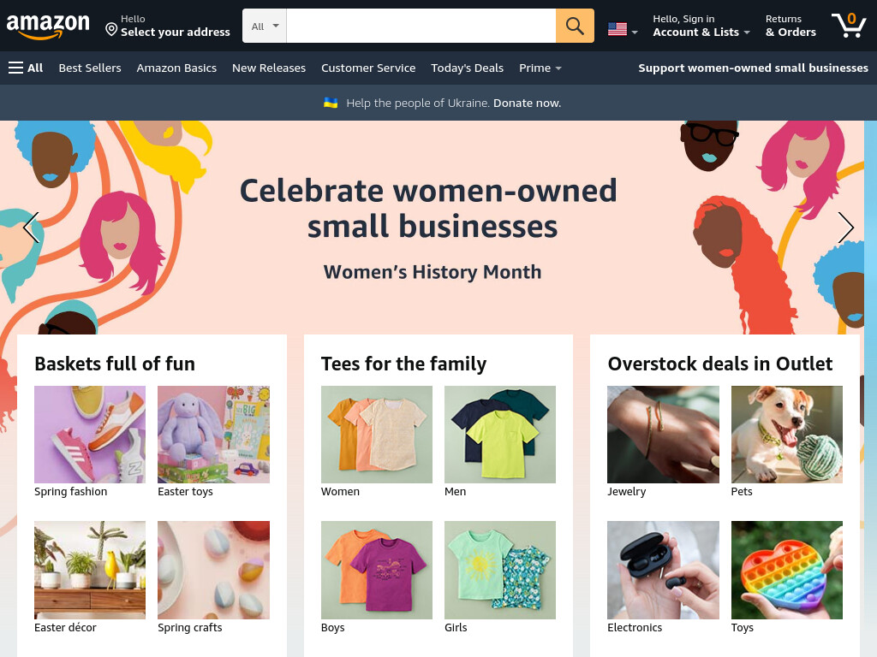Viewport: 877px width, 657px height.
Task: Click the Amazon logo
Action: (x=48, y=27)
